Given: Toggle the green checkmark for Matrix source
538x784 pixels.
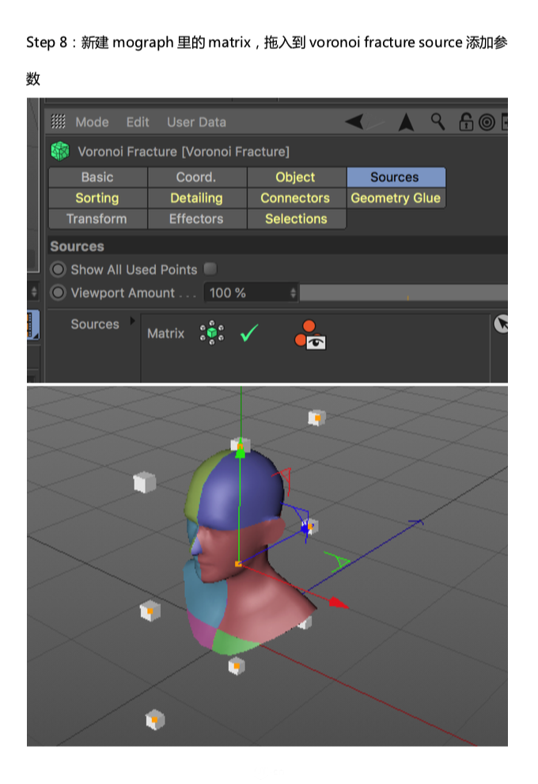Looking at the screenshot, I should click(x=248, y=333).
